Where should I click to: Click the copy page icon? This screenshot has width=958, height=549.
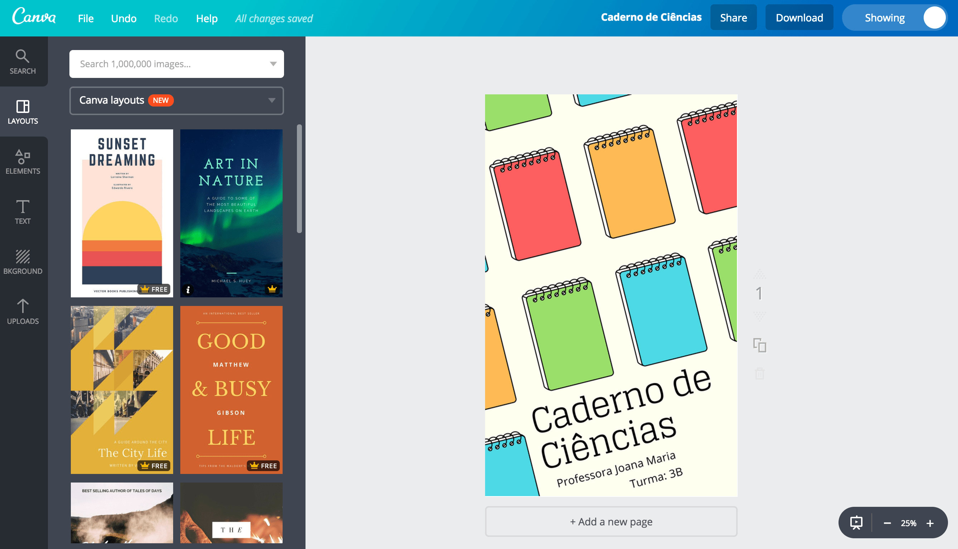[759, 345]
